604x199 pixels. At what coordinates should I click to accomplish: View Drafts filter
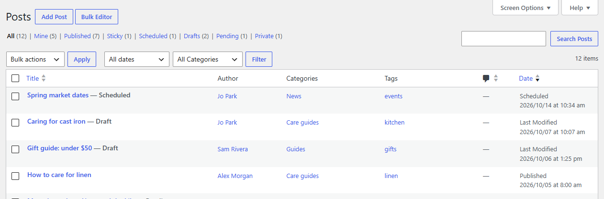[x=192, y=36]
